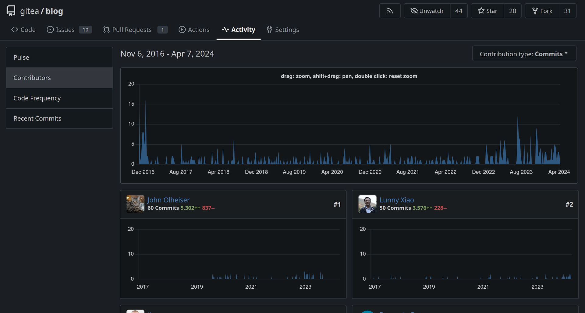This screenshot has height=313, width=585.
Task: Toggle the star on this repository
Action: [x=487, y=11]
